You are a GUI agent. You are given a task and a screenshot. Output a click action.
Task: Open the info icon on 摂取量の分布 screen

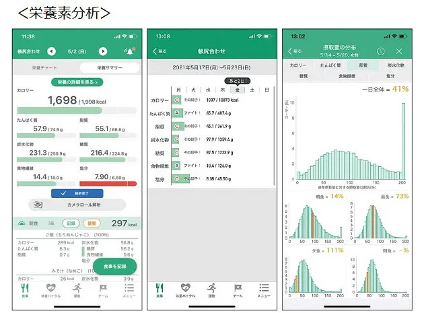[x=381, y=51]
